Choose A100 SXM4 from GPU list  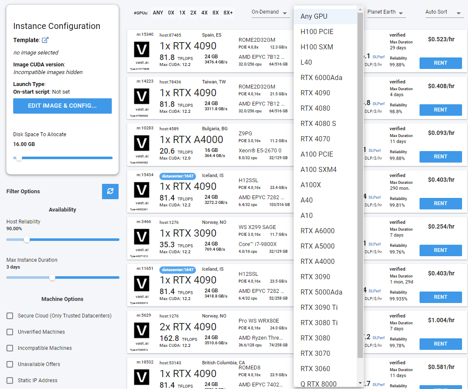(325, 169)
